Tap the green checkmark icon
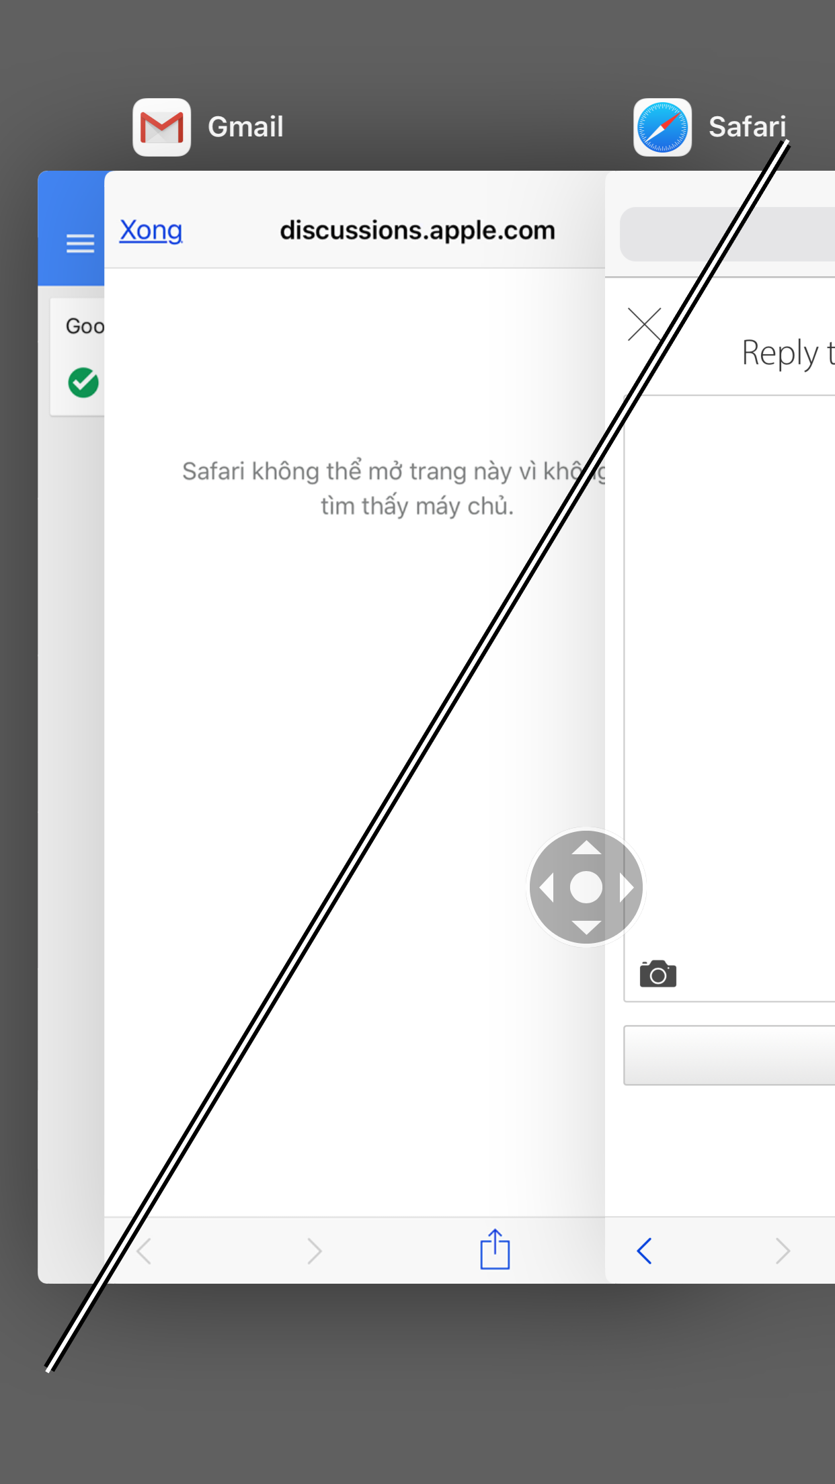 [83, 382]
